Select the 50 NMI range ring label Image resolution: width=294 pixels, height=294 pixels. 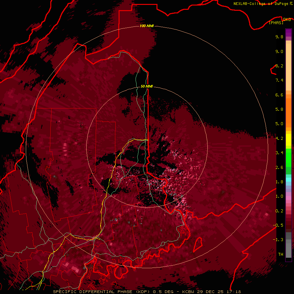(x=147, y=87)
